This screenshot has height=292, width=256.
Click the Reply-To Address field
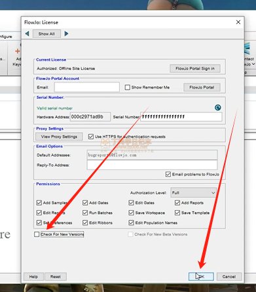tap(152, 165)
